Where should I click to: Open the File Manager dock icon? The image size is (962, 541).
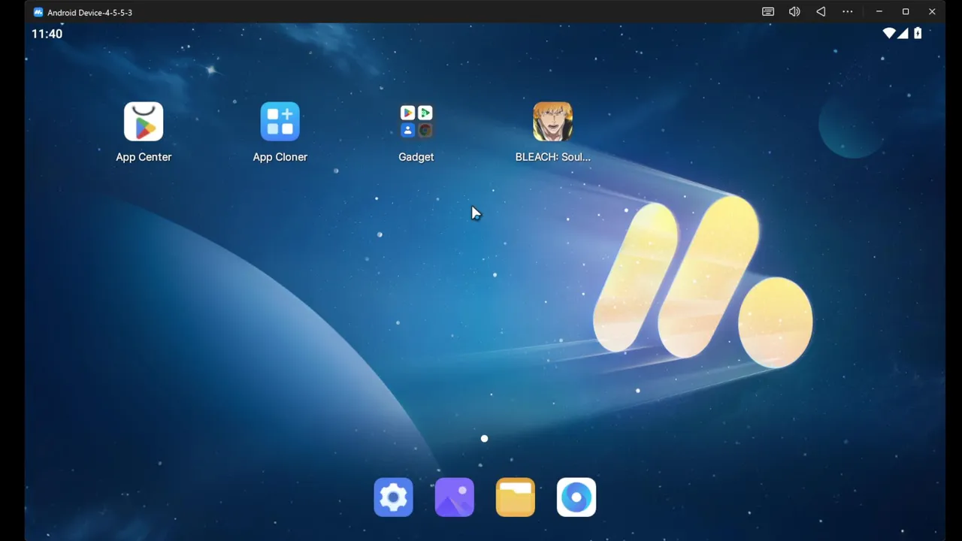coord(516,497)
